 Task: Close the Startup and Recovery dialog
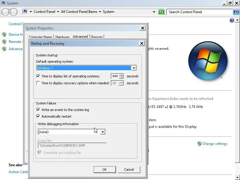[x=142, y=43]
